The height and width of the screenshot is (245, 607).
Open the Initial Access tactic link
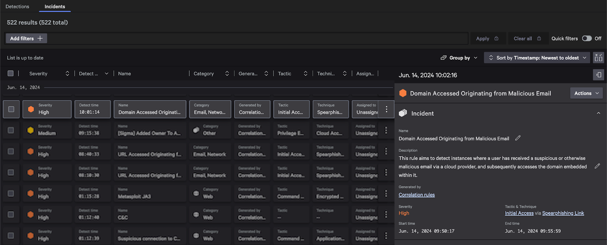coord(519,213)
